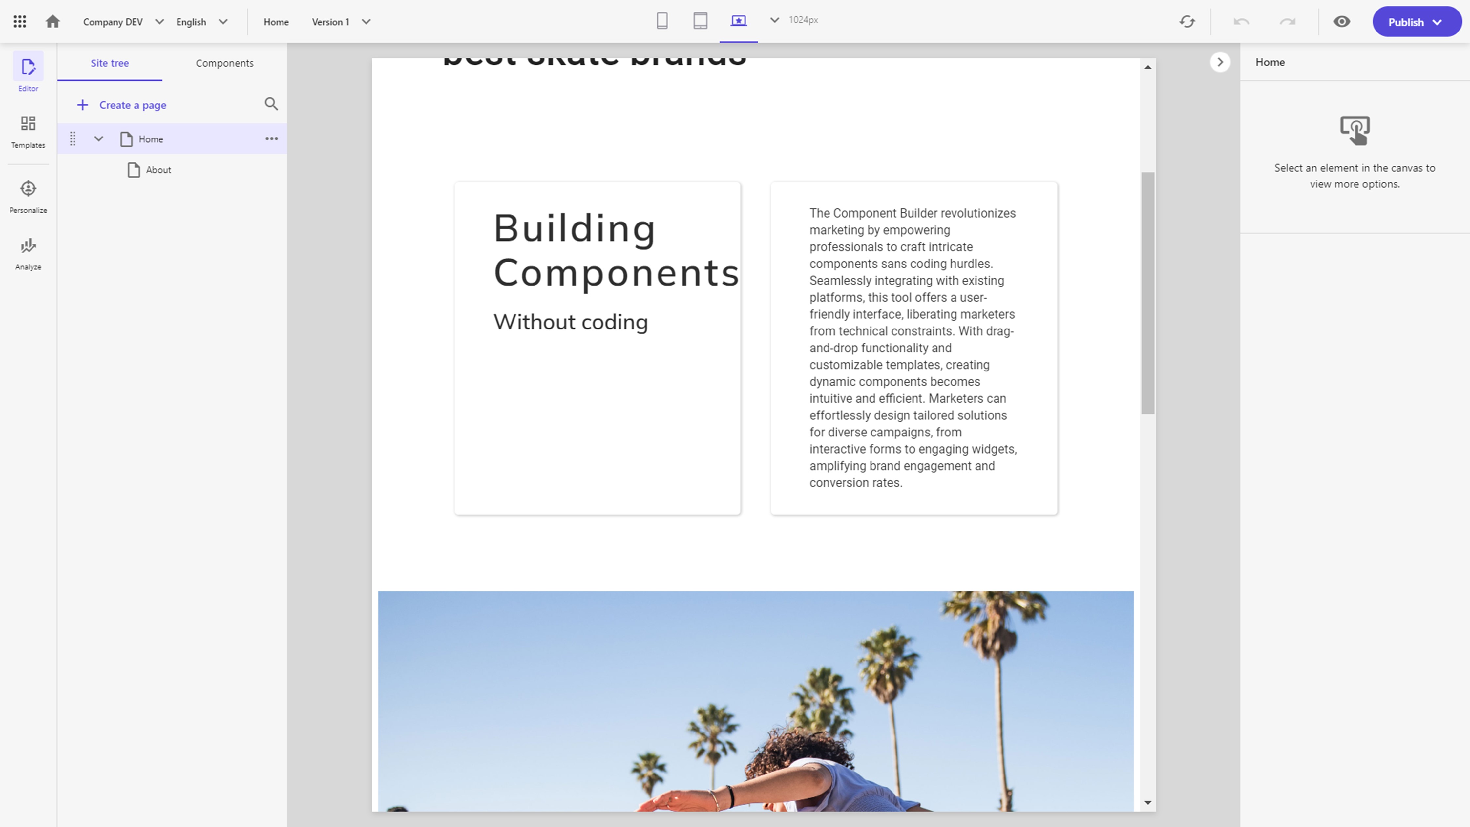Select the About page in the site tree
Image resolution: width=1470 pixels, height=827 pixels.
(158, 170)
